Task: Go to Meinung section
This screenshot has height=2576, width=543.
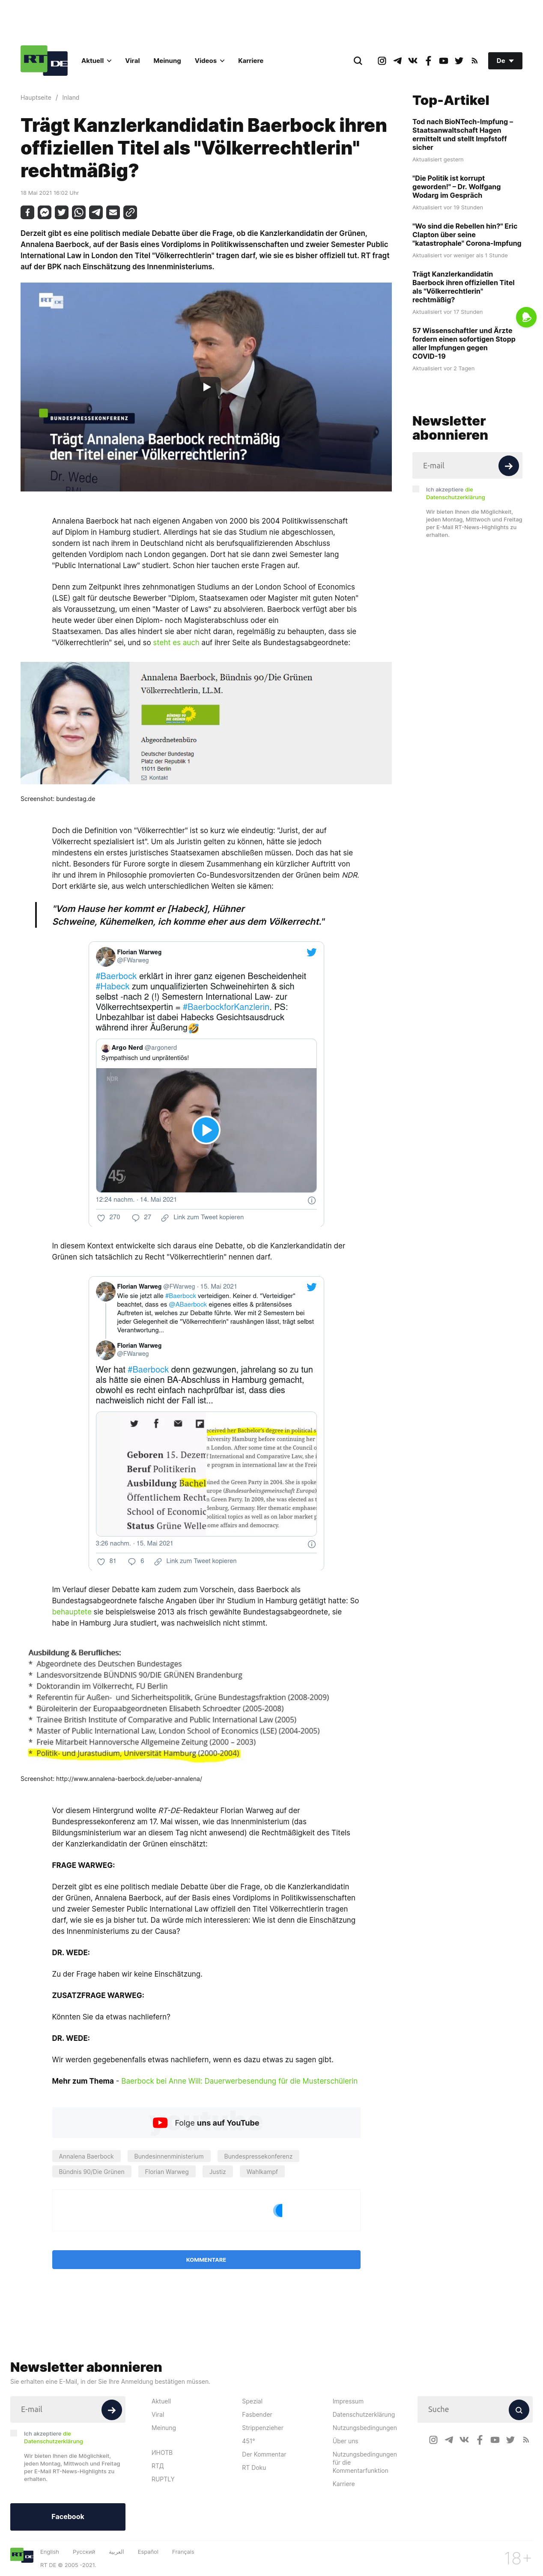Action: coord(167,61)
